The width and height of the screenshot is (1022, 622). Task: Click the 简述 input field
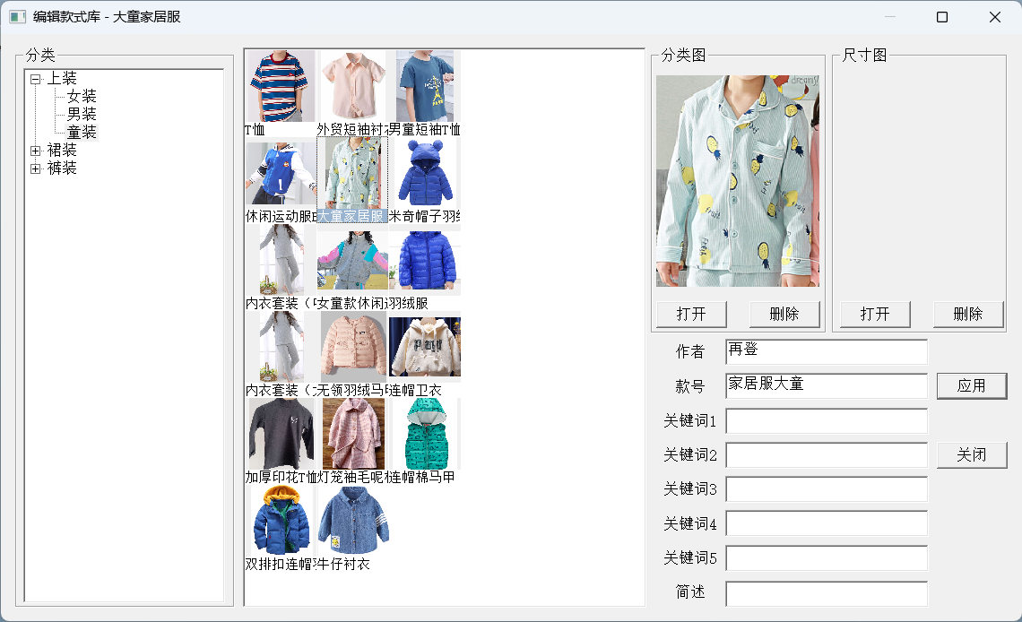tap(826, 592)
